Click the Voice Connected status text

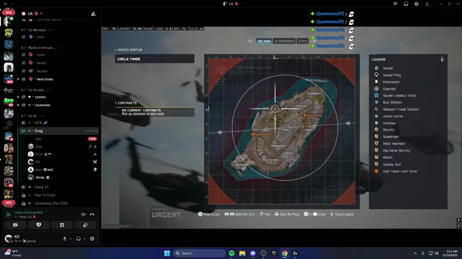tap(29, 212)
